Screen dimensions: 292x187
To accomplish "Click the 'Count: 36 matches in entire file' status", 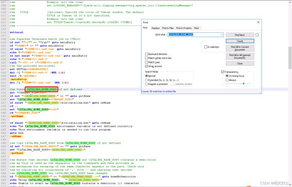I will pos(159,91).
